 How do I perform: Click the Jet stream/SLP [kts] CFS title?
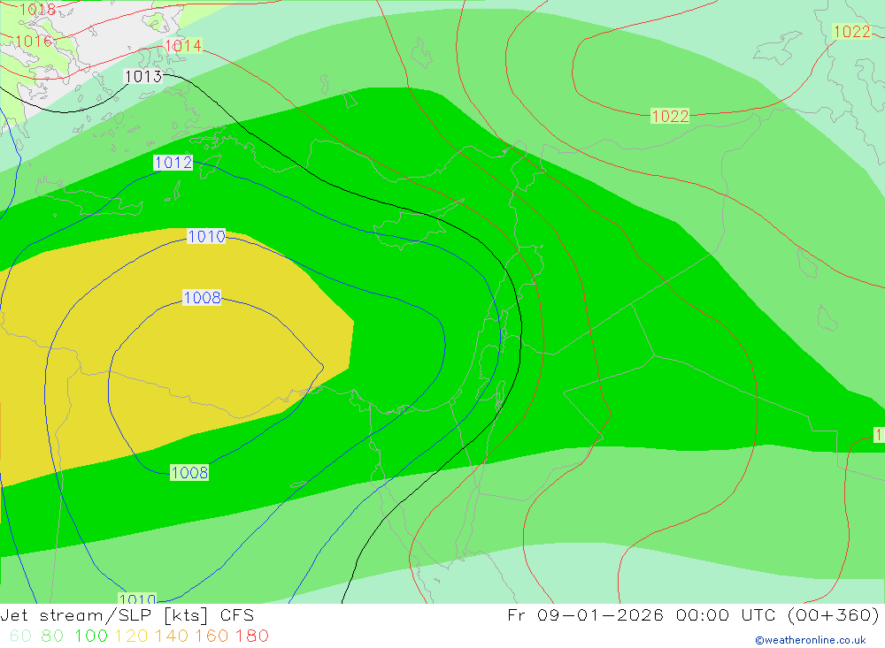127,615
